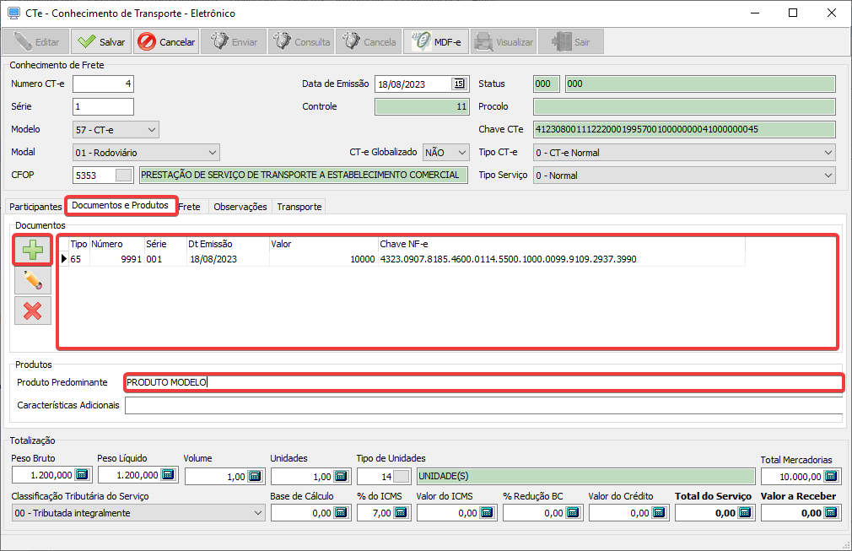Open calculator for Total do Serviço
The height and width of the screenshot is (551, 852).
[x=745, y=512]
